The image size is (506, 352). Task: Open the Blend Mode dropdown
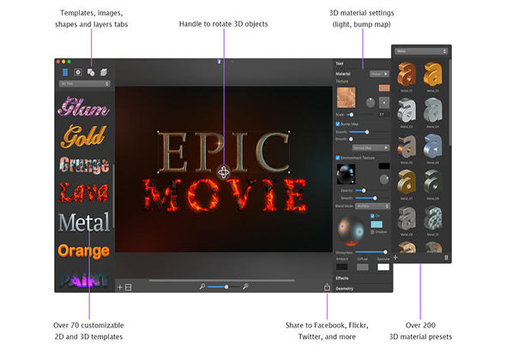pyautogui.click(x=372, y=206)
